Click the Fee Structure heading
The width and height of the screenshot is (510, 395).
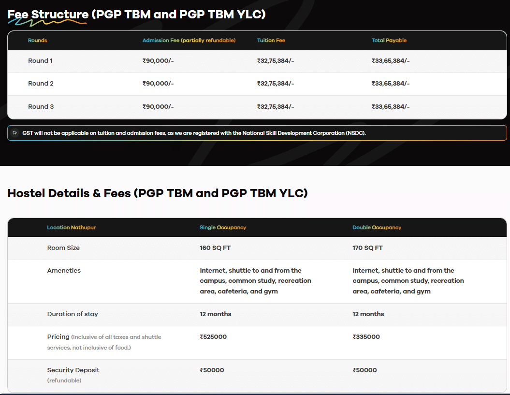(x=136, y=15)
